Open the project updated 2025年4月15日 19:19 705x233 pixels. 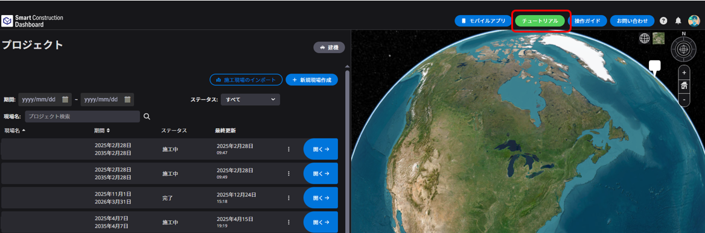(x=321, y=222)
